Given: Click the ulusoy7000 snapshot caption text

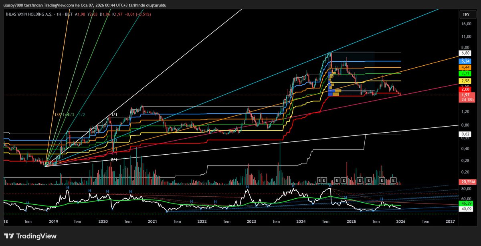Looking at the screenshot, I should [x=85, y=5].
